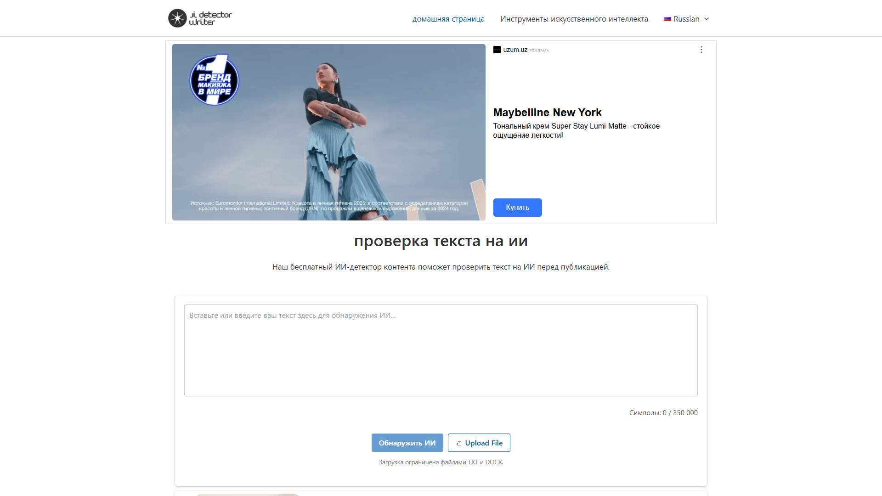Click the ad description about Super Stay Lumi-Matte
Screen dimensions: 882x496
577,130
